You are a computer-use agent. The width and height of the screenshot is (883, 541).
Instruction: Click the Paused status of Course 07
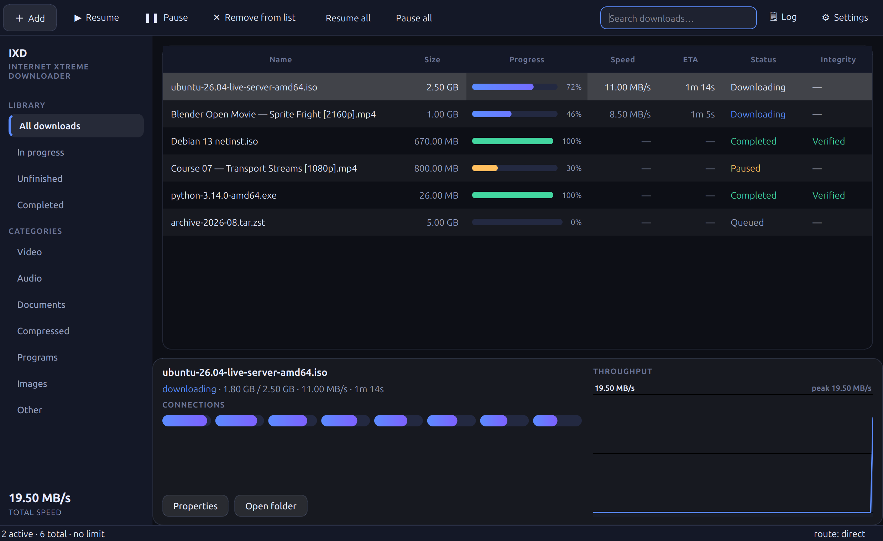[745, 168]
